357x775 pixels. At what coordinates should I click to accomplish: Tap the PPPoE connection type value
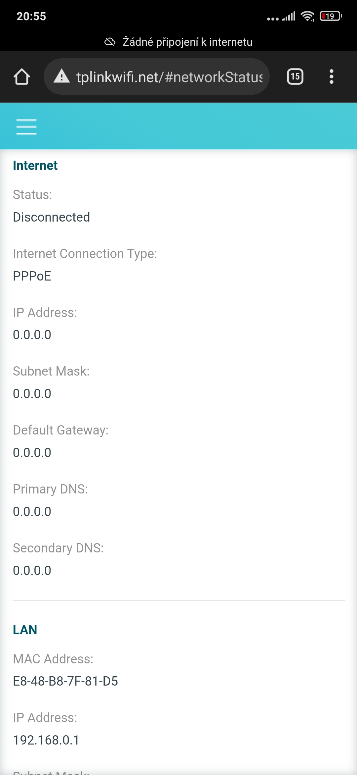(x=32, y=276)
